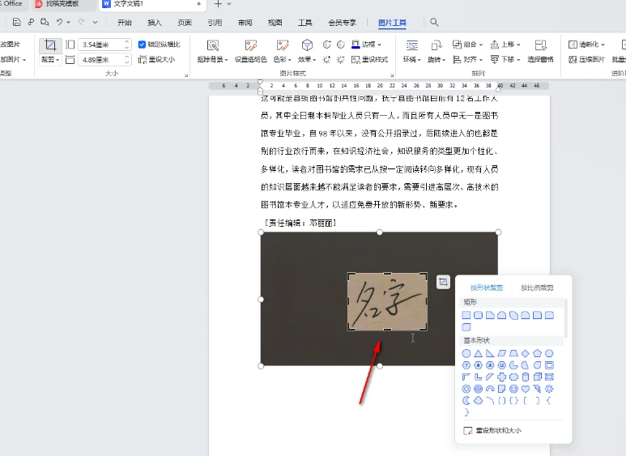Switch to the 视图 View tab
Screen dimensions: 626x456
click(275, 23)
